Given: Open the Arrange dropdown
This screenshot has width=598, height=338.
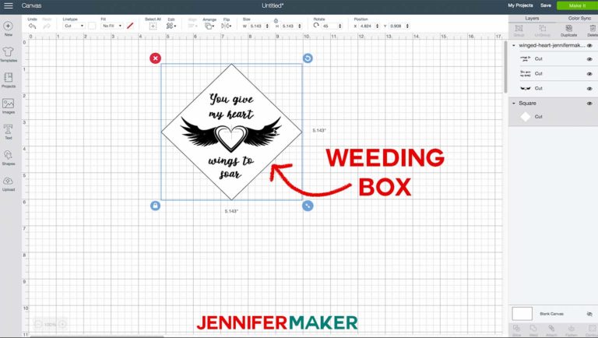Looking at the screenshot, I should click(x=209, y=26).
